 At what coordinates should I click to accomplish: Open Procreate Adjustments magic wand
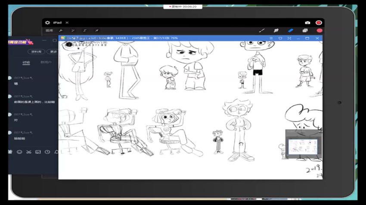click(73, 30)
